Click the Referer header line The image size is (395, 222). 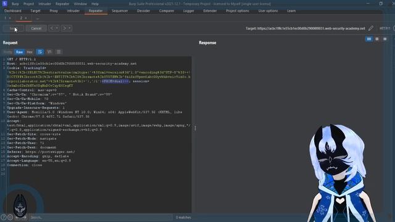(41, 152)
